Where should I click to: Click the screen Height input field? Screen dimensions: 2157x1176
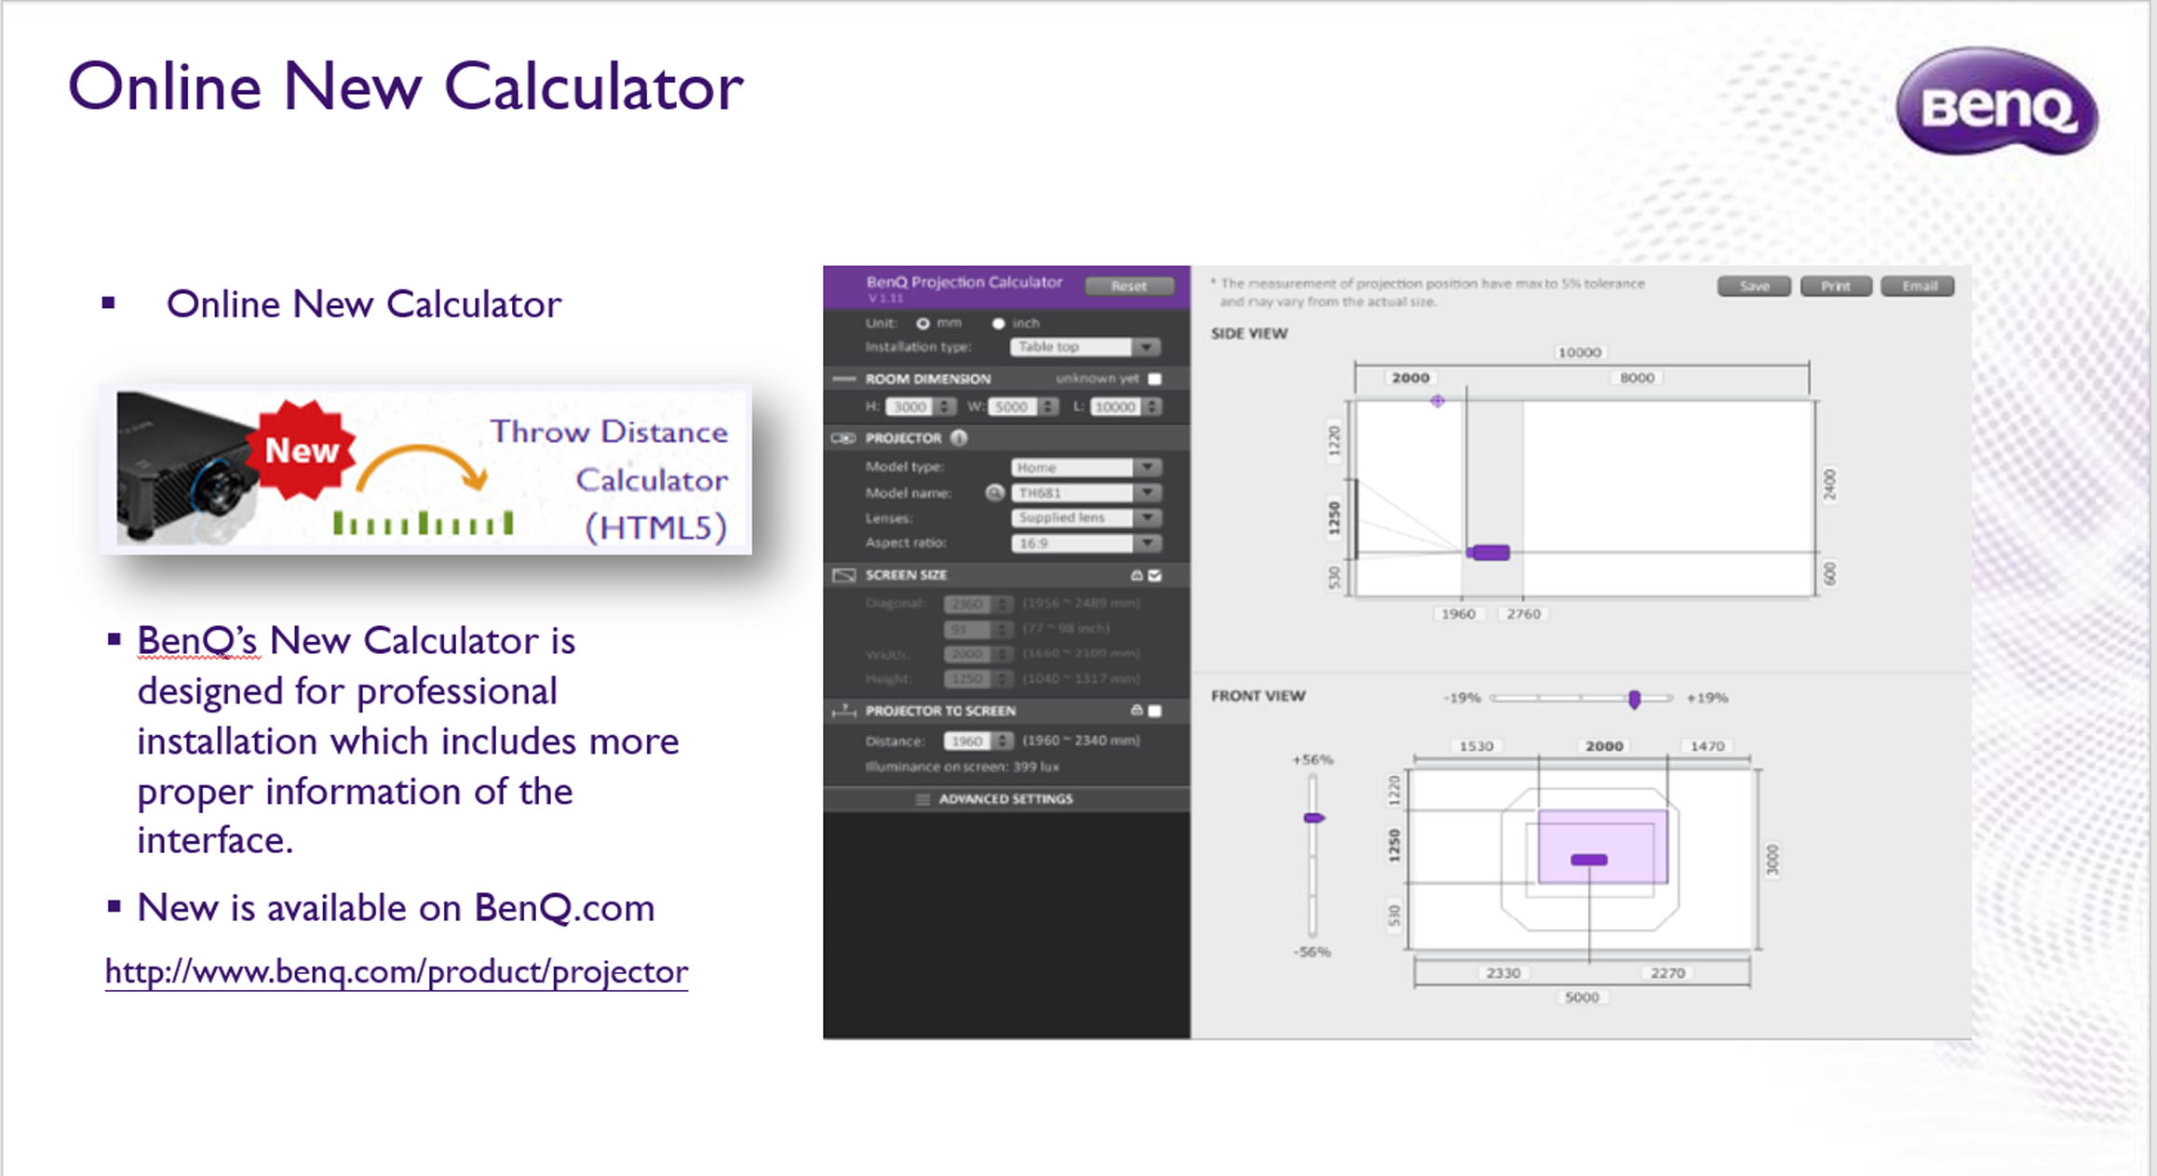967,679
